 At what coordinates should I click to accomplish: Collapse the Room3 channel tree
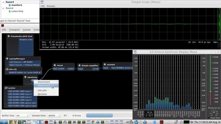point(3,2)
